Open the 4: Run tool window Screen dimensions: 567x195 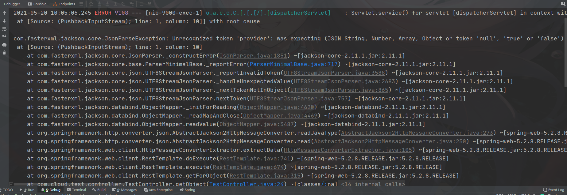point(27,190)
